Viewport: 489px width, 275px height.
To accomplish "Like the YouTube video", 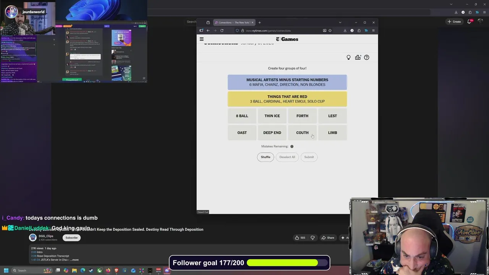I will [300, 238].
